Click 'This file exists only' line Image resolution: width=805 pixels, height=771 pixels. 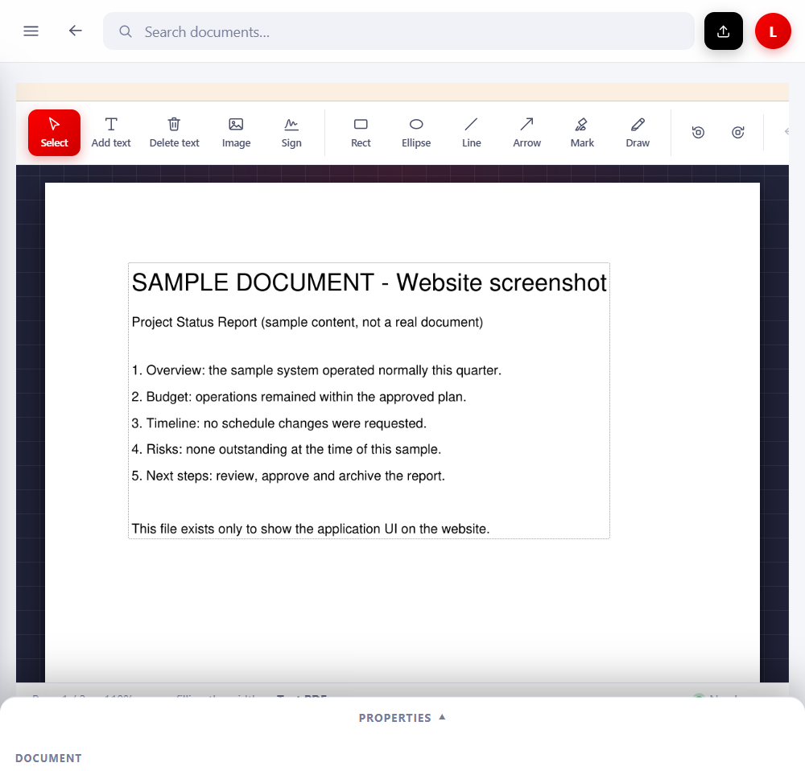(x=311, y=529)
